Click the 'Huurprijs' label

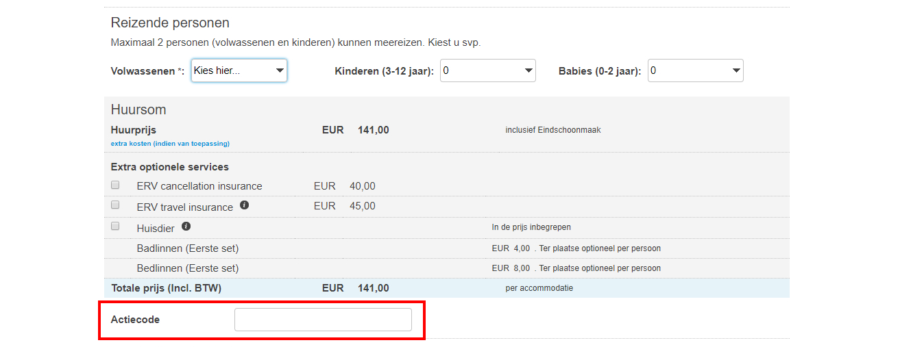pos(134,130)
